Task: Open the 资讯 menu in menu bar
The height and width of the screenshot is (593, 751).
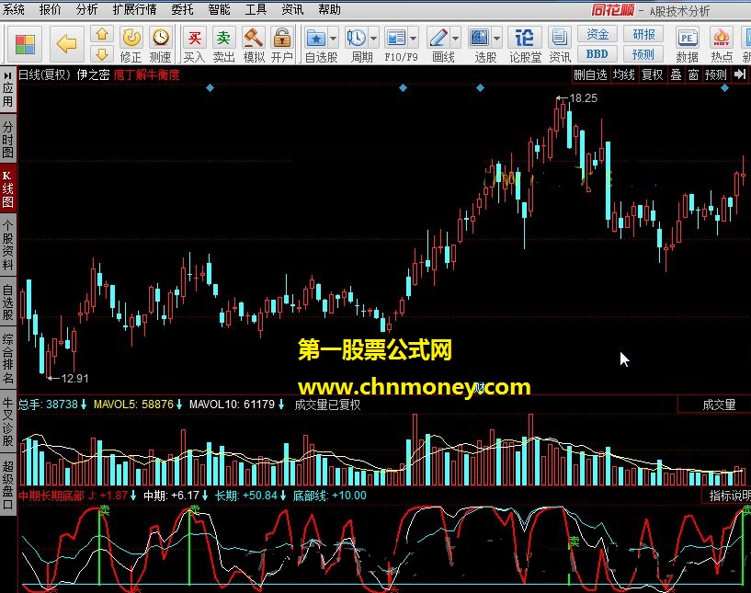Action: point(292,9)
